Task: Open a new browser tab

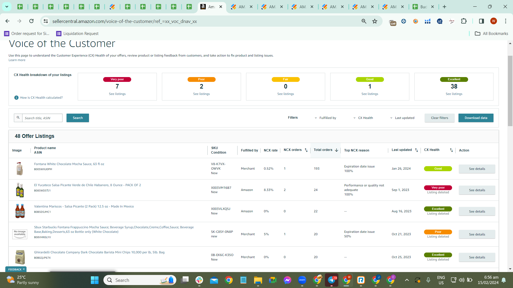Action: tap(444, 7)
